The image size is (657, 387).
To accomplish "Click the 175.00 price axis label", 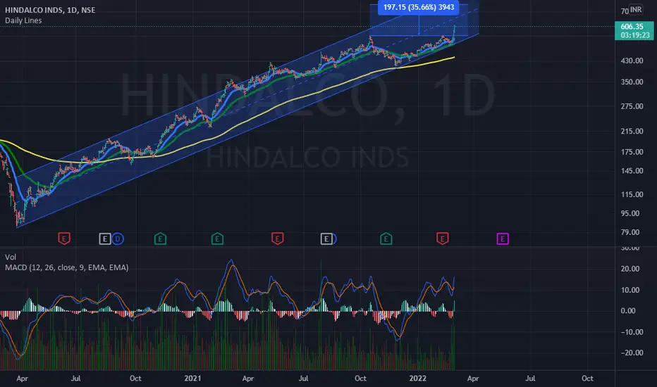I will point(632,152).
